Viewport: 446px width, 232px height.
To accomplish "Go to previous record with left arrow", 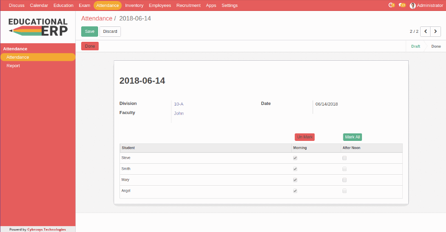I will tap(426, 31).
